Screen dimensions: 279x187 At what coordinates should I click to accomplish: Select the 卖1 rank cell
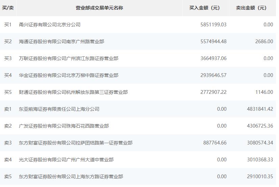(x=8, y=109)
